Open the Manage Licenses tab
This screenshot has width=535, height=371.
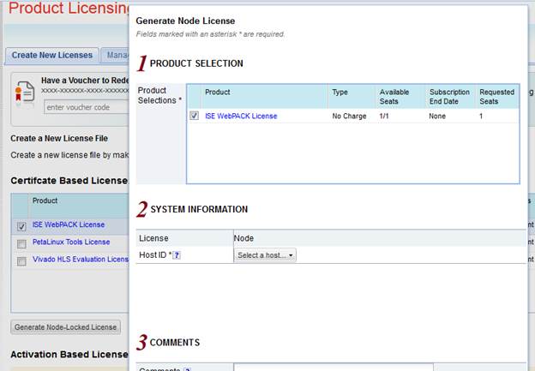tap(116, 55)
